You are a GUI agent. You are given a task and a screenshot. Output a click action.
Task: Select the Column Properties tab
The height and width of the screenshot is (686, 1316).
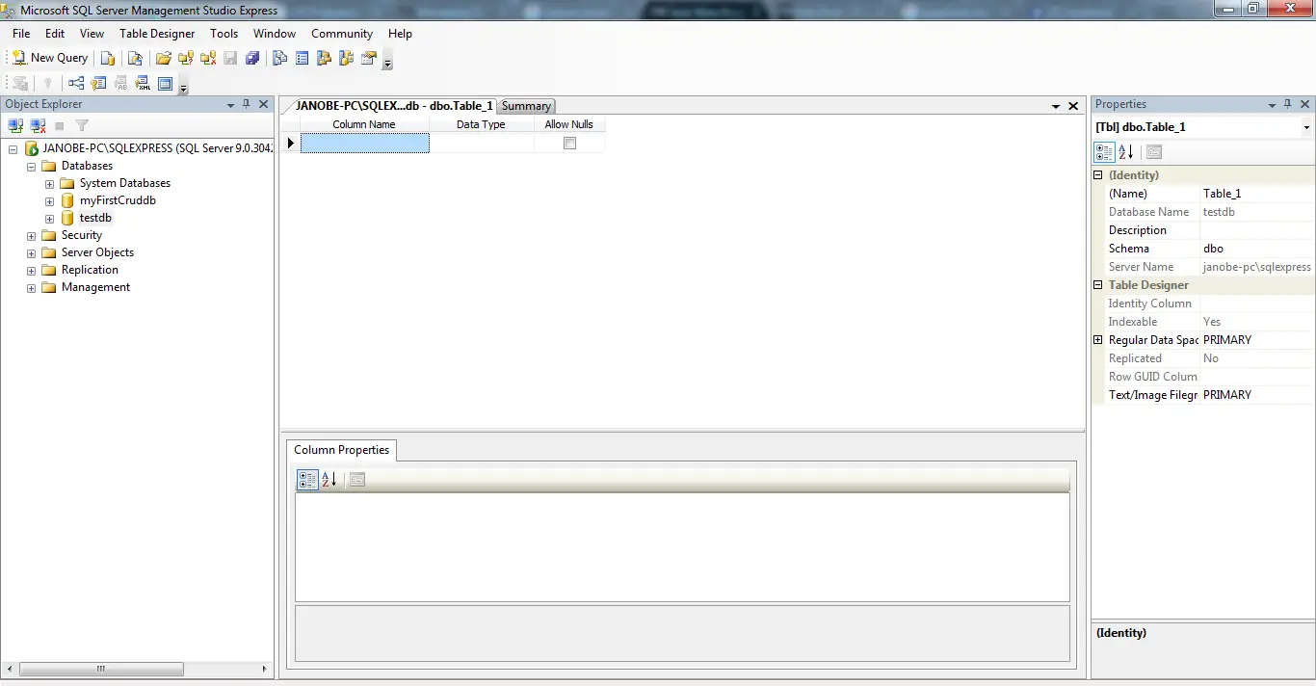pos(341,450)
